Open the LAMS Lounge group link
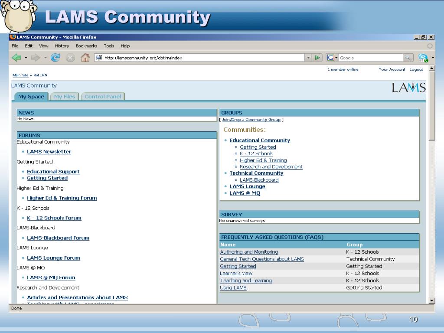Screen dimensions: 444x333 [247, 186]
